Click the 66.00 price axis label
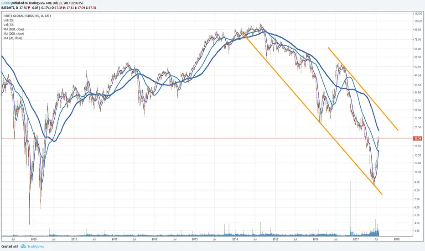425x251 pixels. pyautogui.click(x=418, y=49)
